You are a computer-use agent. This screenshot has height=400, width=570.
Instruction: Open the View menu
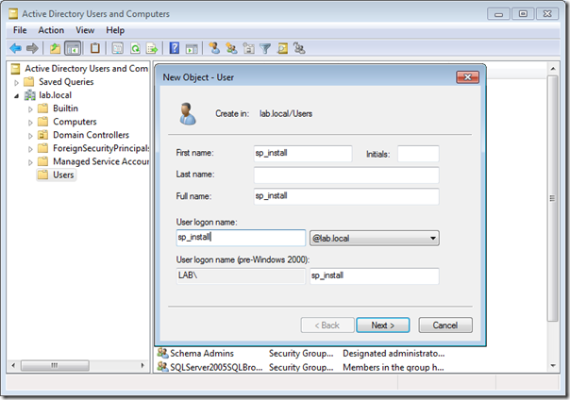coord(85,30)
